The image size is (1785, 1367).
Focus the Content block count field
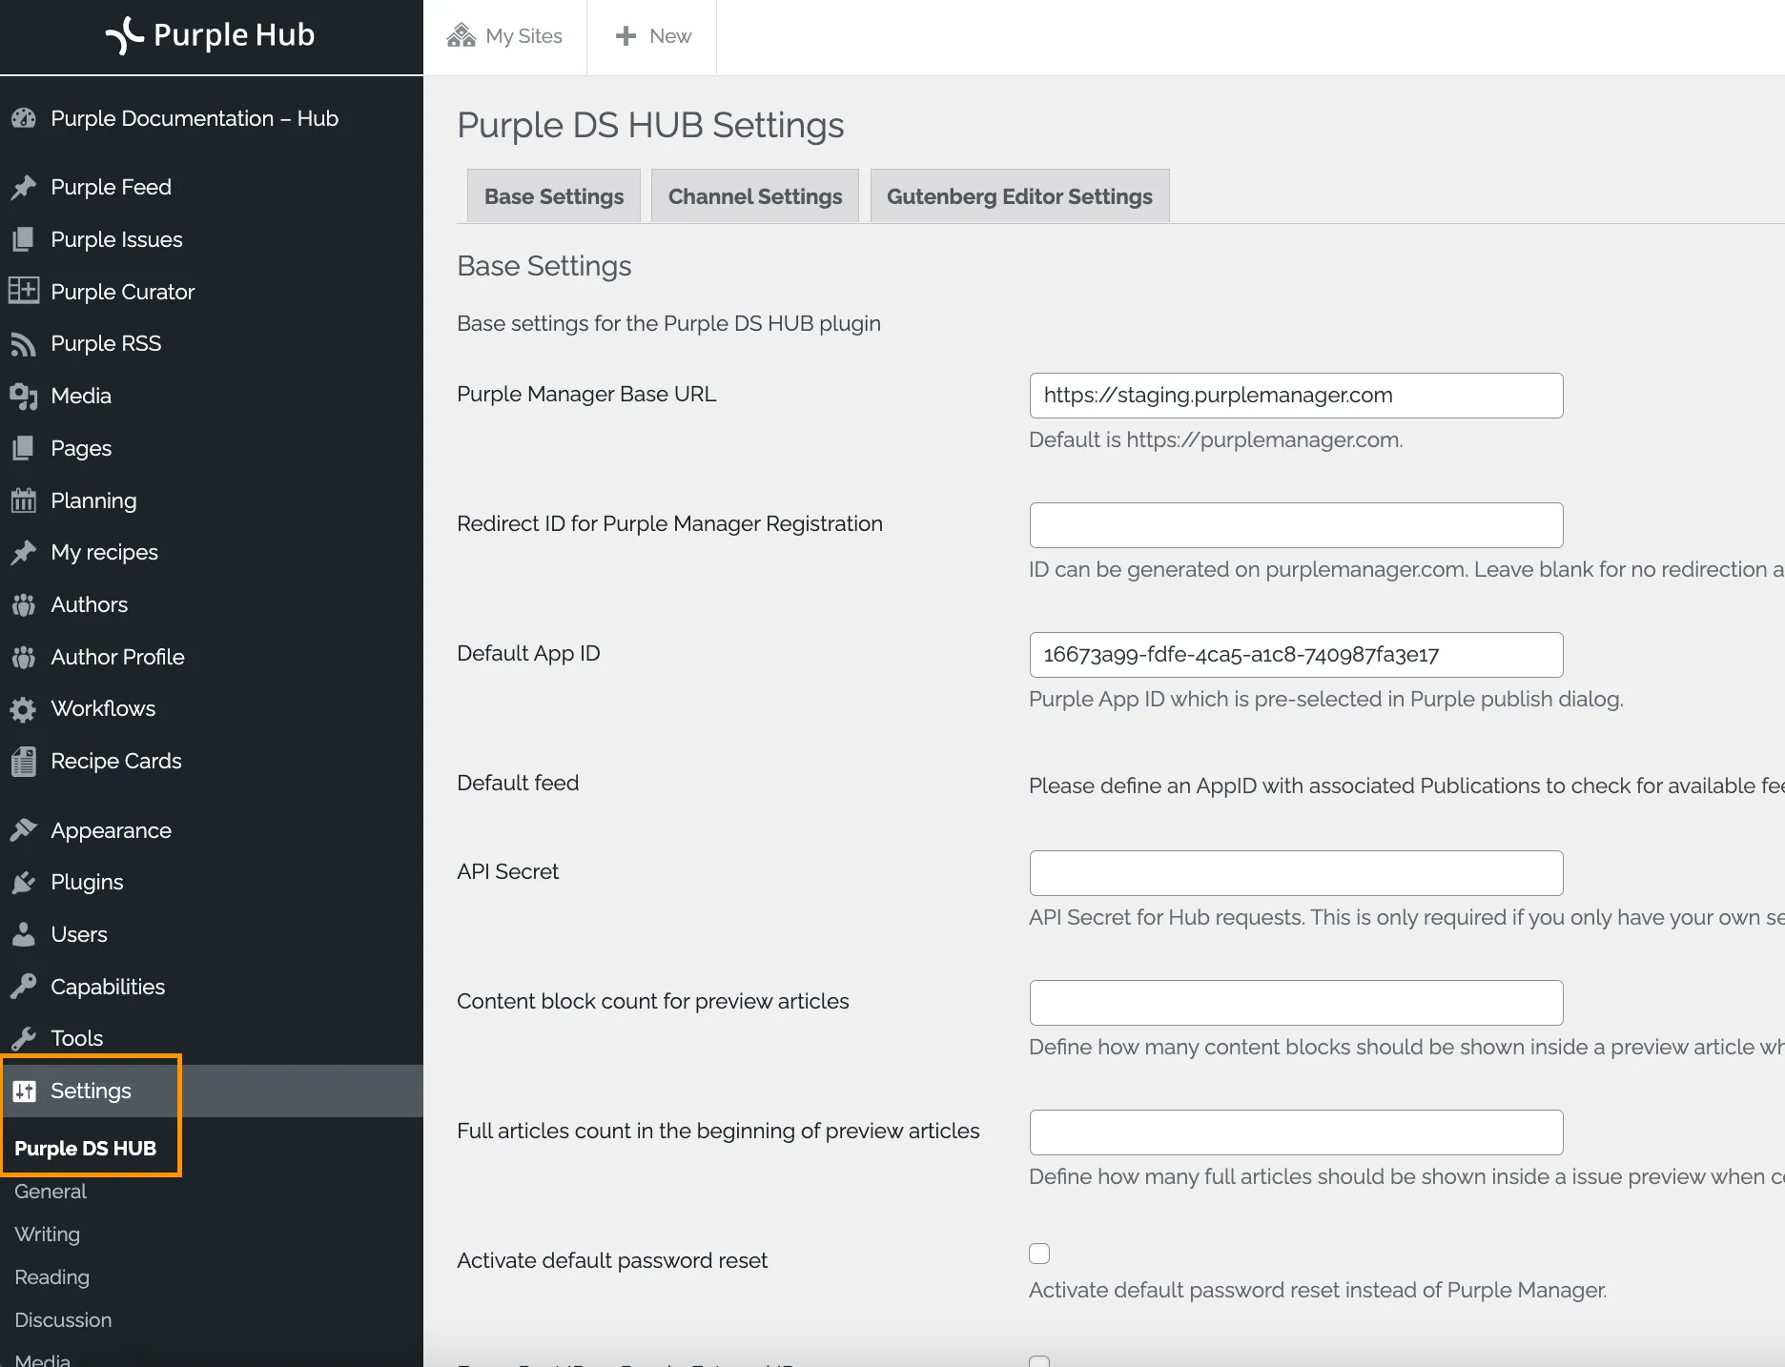tap(1297, 1003)
